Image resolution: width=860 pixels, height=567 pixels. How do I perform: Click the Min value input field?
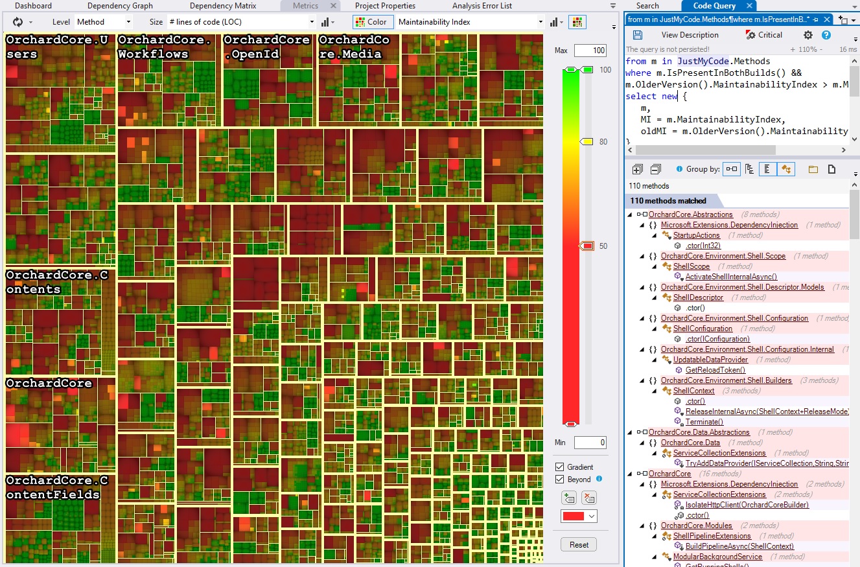pos(590,443)
